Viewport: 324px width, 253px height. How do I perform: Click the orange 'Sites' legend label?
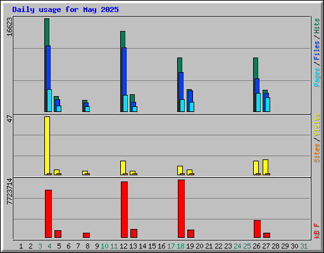316,153
